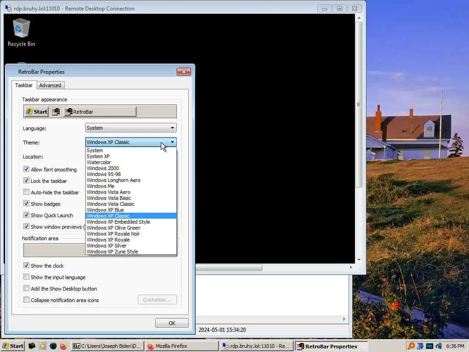Image resolution: width=469 pixels, height=352 pixels.
Task: Select Windows Vista Aero theme
Action: tap(131, 192)
